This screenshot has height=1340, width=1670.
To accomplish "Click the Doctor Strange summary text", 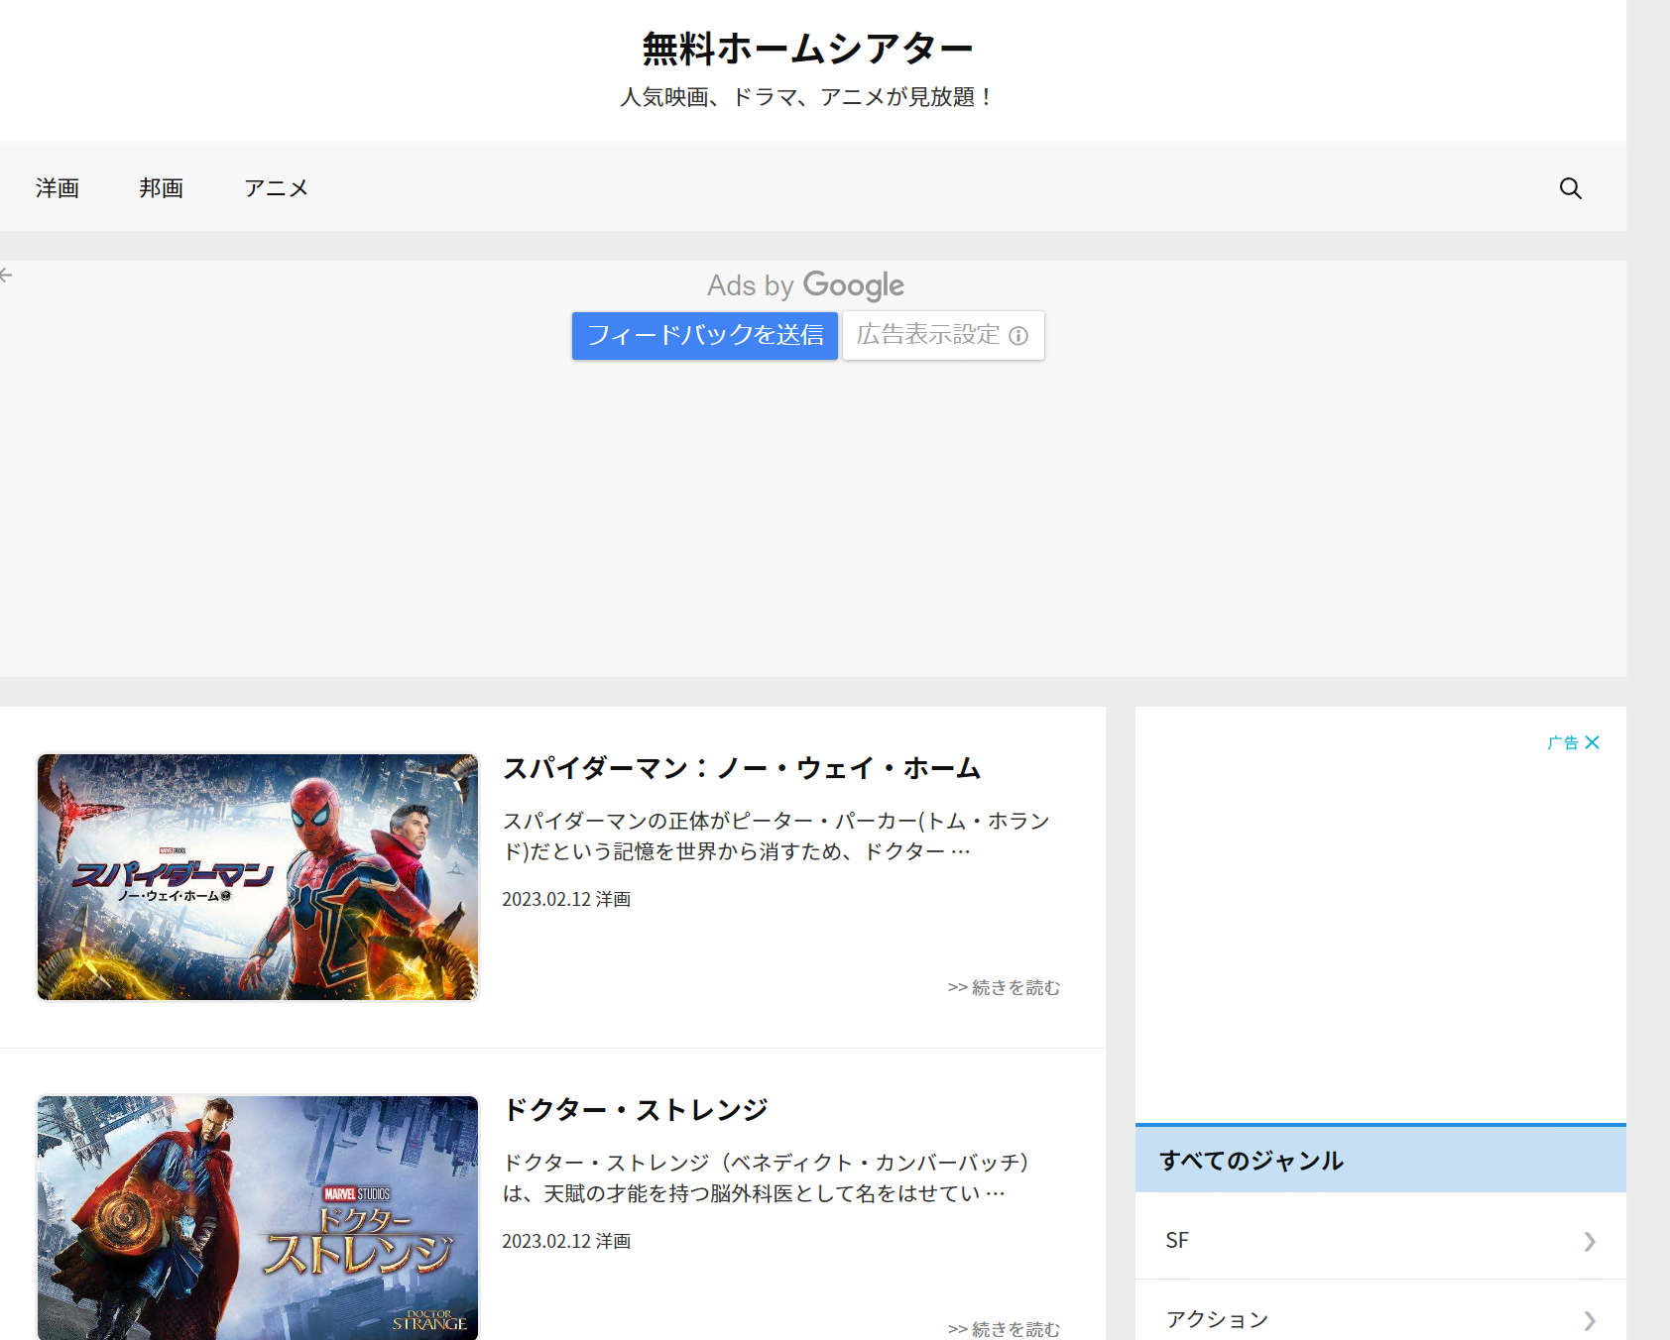I will [x=767, y=1177].
